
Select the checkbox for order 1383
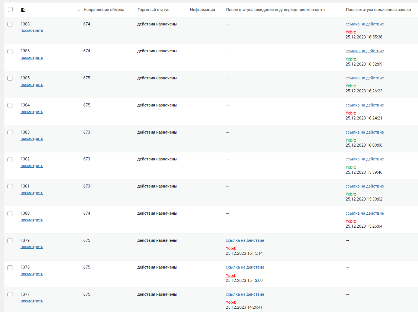click(x=10, y=132)
